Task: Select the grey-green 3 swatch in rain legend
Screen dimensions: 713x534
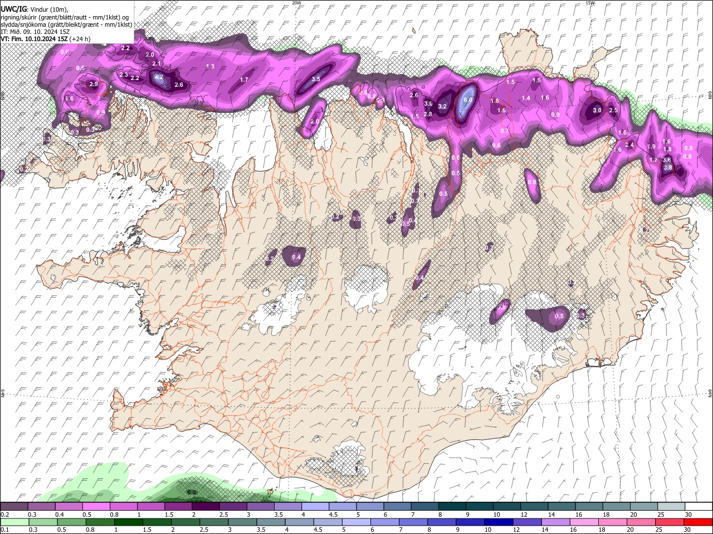Action: point(243,522)
